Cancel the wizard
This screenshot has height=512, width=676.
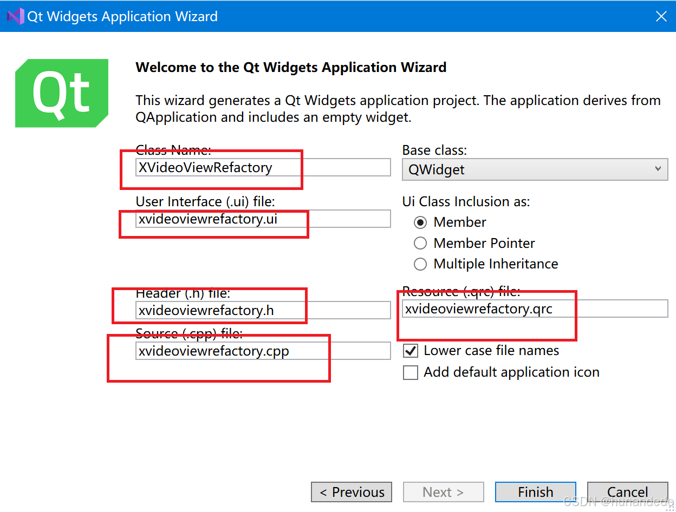tap(627, 492)
